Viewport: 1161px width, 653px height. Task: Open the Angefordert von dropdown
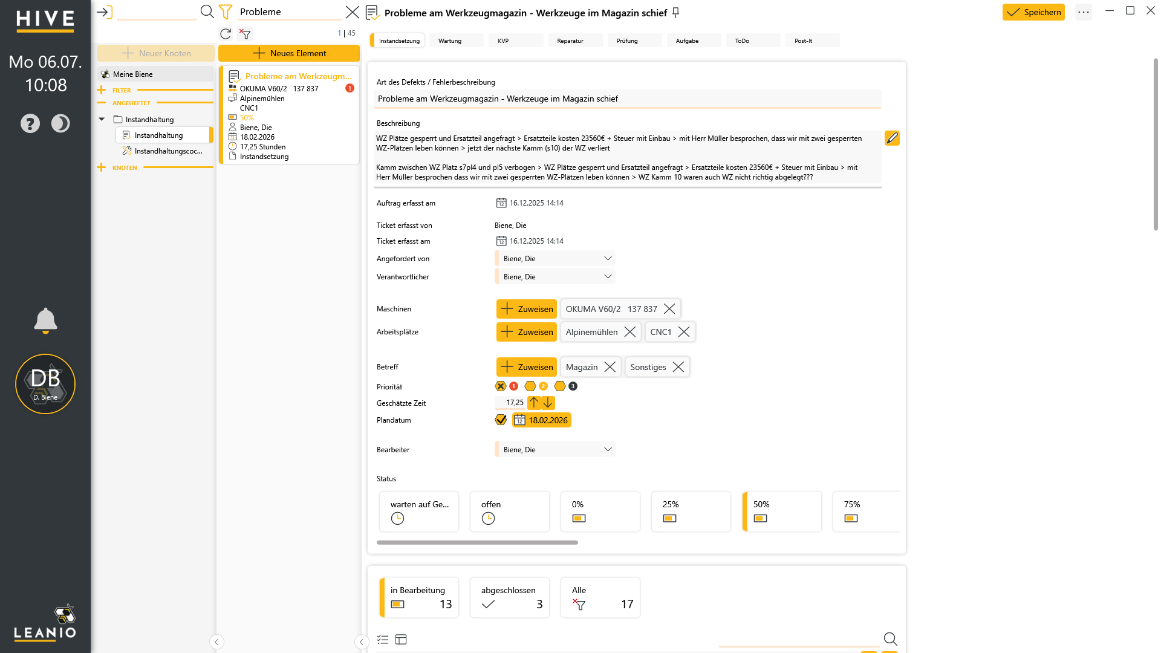(x=555, y=259)
